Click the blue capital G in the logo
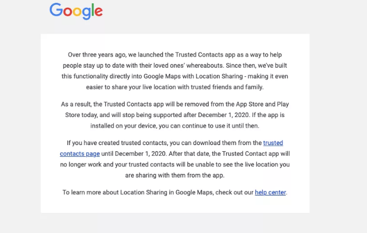367x233 pixels. click(55, 10)
